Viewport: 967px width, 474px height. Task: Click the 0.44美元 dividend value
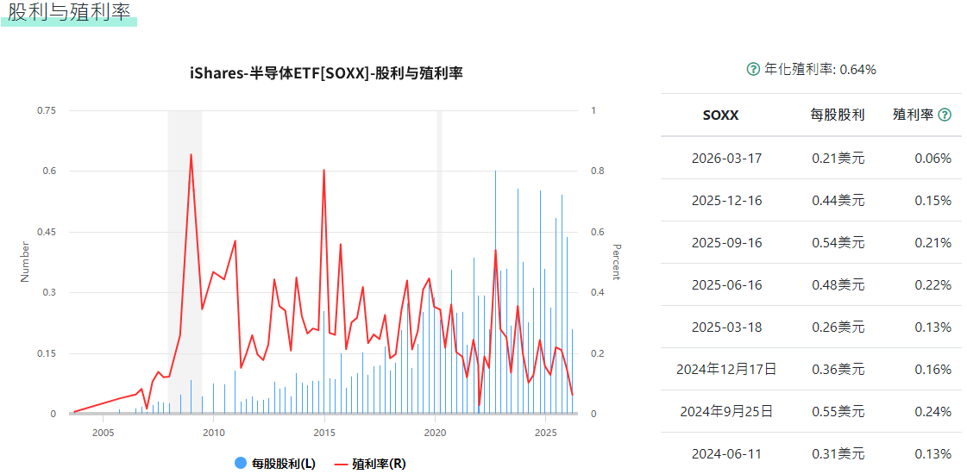coord(838,200)
